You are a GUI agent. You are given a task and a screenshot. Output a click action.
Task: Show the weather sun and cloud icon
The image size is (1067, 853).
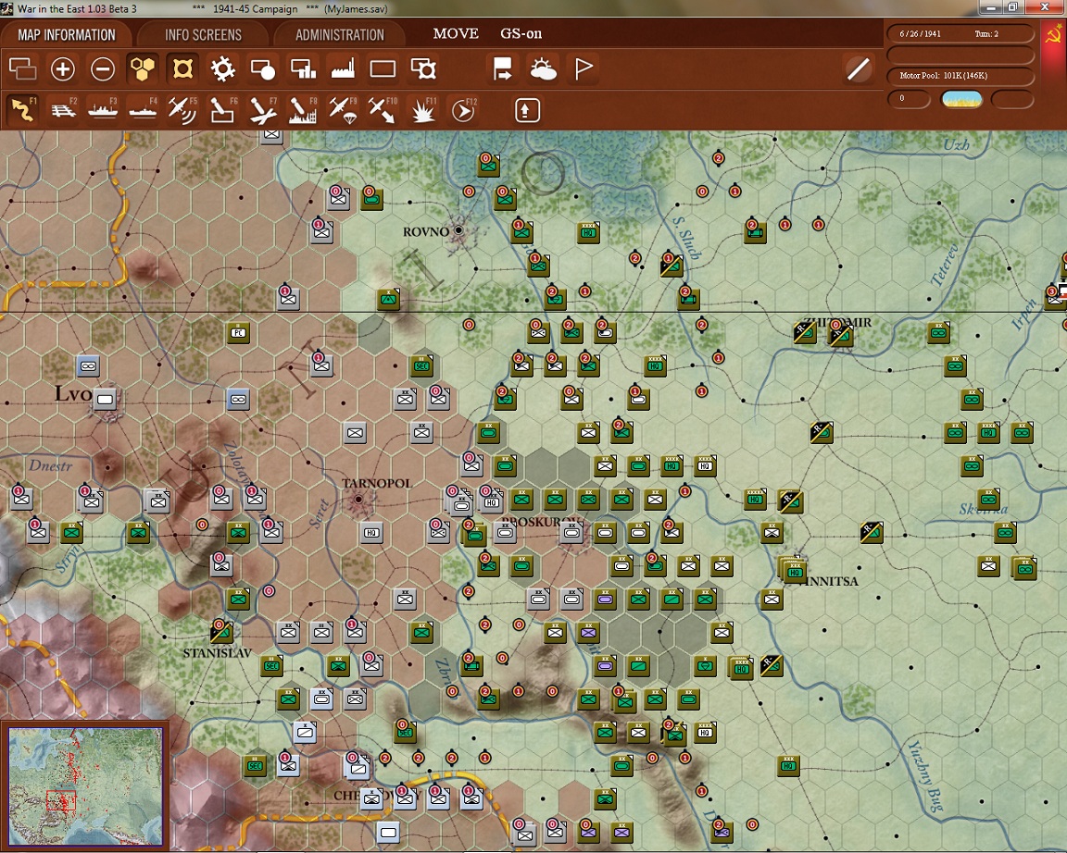click(x=543, y=68)
